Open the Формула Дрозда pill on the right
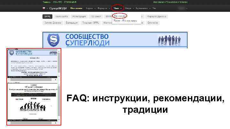 click(157, 17)
